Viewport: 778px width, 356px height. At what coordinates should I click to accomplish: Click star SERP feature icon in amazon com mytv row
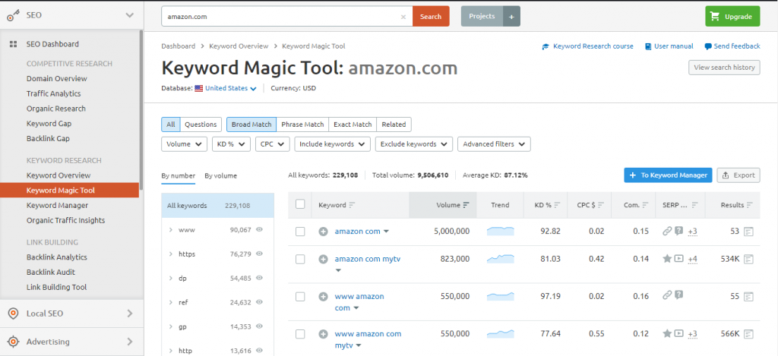click(x=667, y=258)
